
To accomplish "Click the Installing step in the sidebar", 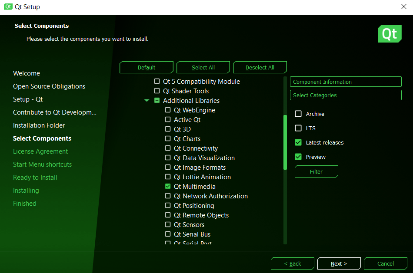I will [x=26, y=191].
